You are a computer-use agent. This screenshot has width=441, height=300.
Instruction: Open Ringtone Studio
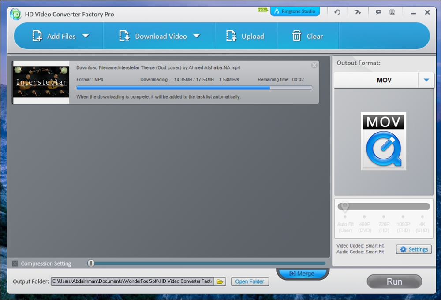tap(295, 11)
